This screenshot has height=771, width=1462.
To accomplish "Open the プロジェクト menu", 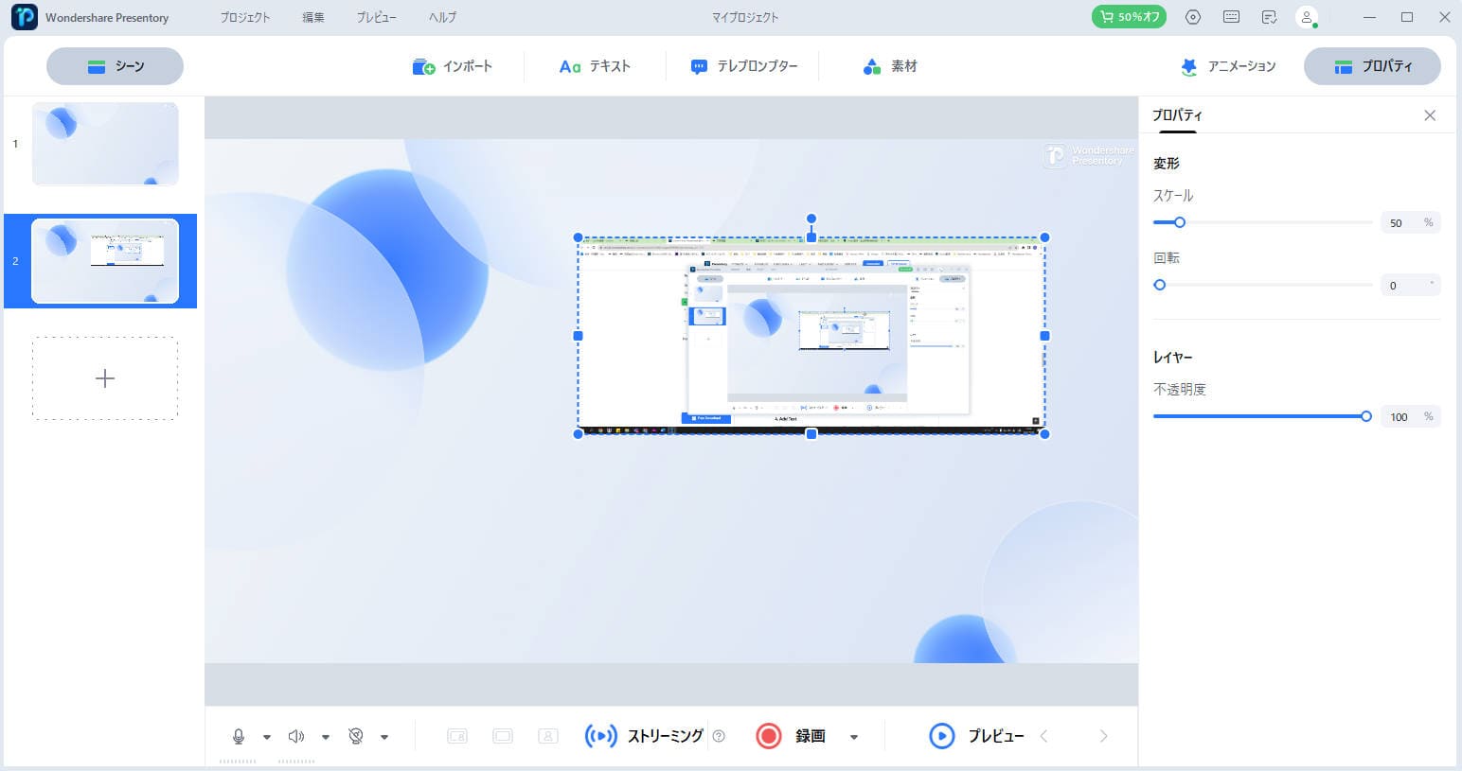I will point(244,17).
